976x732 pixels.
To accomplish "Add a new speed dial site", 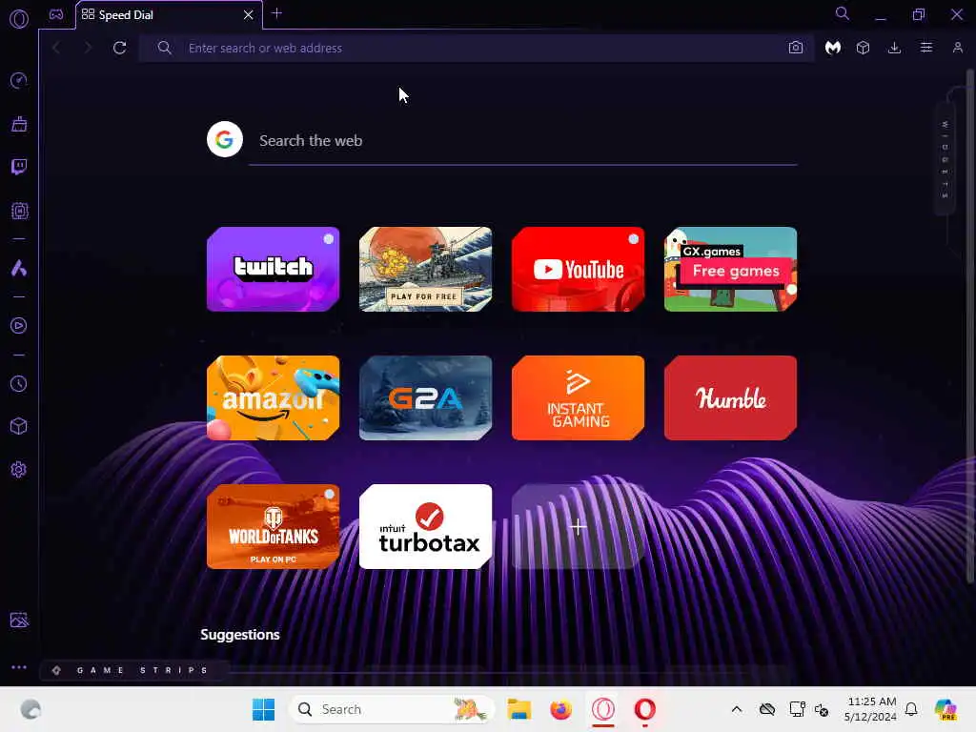I will pyautogui.click(x=579, y=526).
